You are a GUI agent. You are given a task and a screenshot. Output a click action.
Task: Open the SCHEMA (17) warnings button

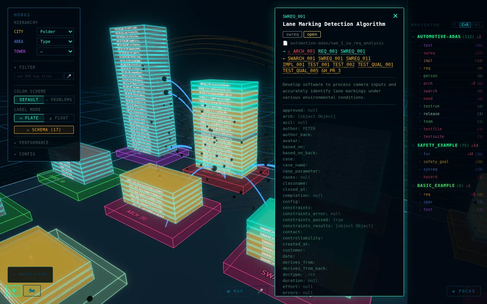(44, 130)
